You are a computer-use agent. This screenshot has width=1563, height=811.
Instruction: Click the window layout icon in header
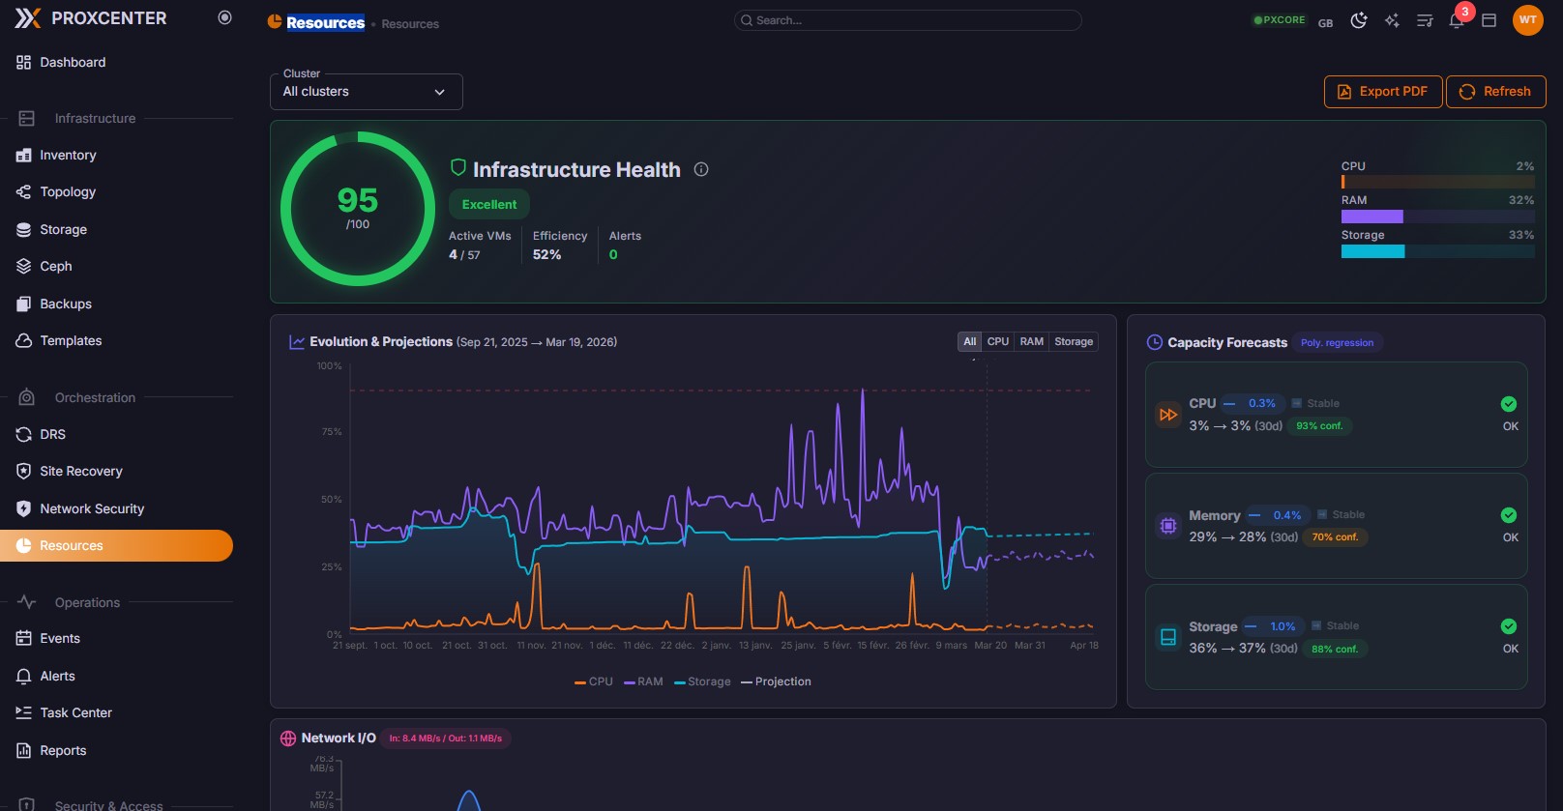(1489, 20)
